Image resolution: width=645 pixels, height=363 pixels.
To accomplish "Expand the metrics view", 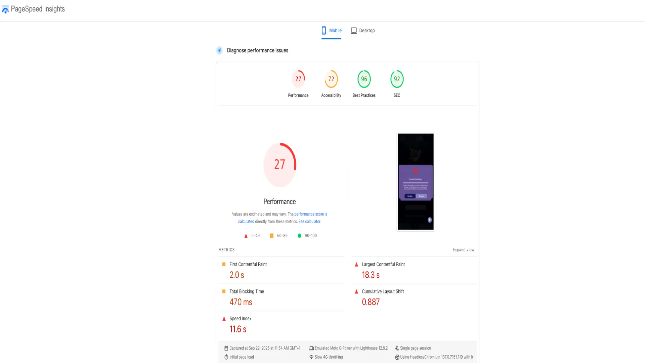I will click(463, 250).
